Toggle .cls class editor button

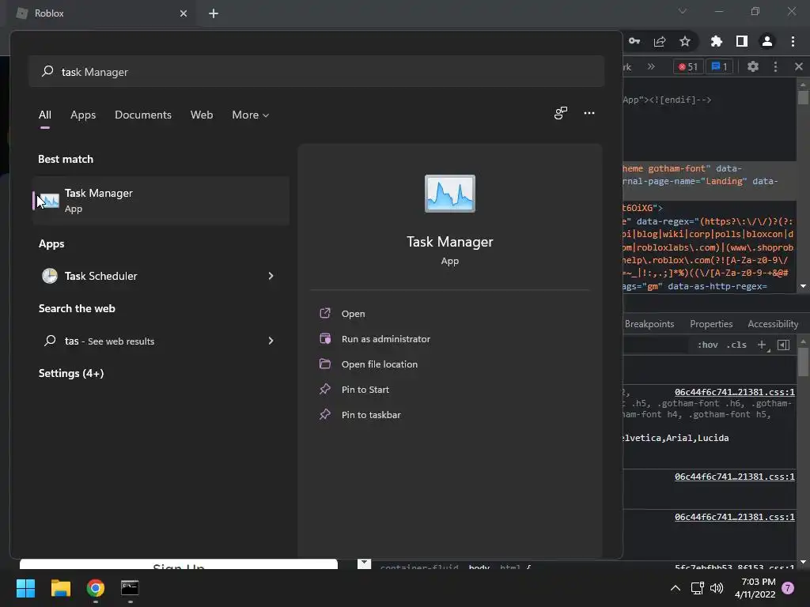736,345
